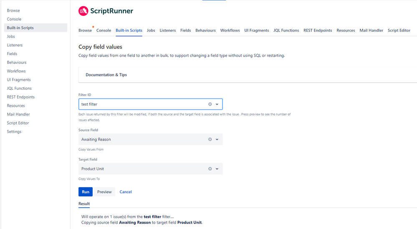Open the Target Field dropdown chevron
417x229 pixels.
tap(217, 169)
